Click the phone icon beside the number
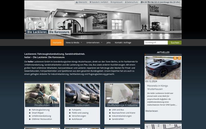The height and width of the screenshot is (129, 206). coord(142,2)
